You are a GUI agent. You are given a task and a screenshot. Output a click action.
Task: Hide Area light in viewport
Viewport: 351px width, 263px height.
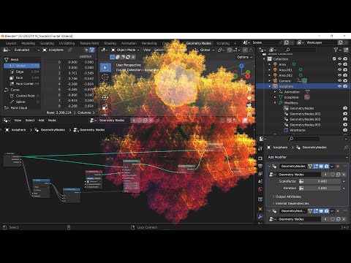[x=339, y=64]
